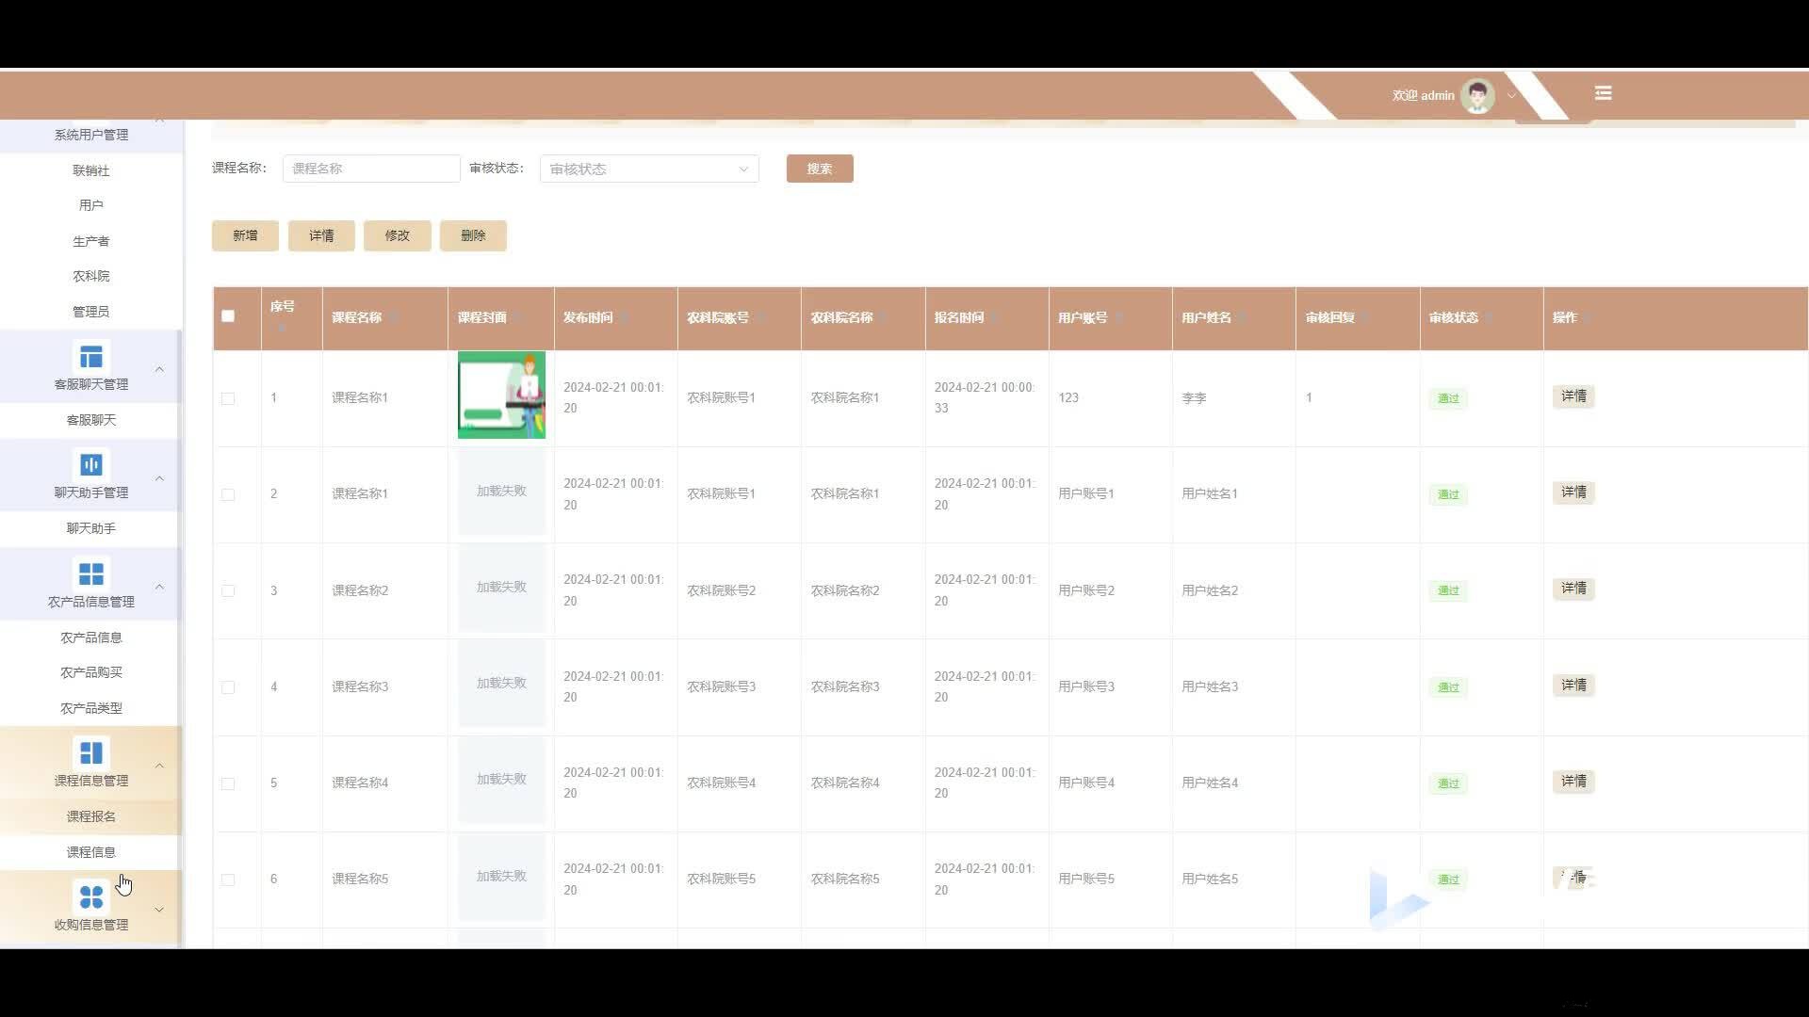
Task: Click the 课程名称 search input field
Action: click(371, 169)
